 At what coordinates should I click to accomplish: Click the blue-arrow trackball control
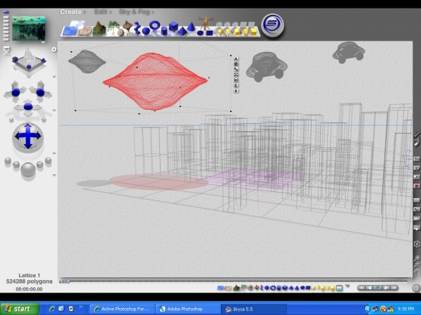[x=28, y=136]
